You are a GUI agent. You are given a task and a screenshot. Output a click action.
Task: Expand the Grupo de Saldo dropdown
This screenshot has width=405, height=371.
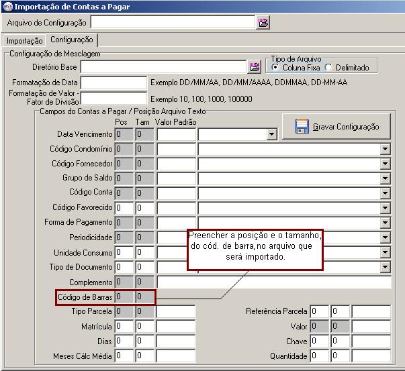point(385,179)
